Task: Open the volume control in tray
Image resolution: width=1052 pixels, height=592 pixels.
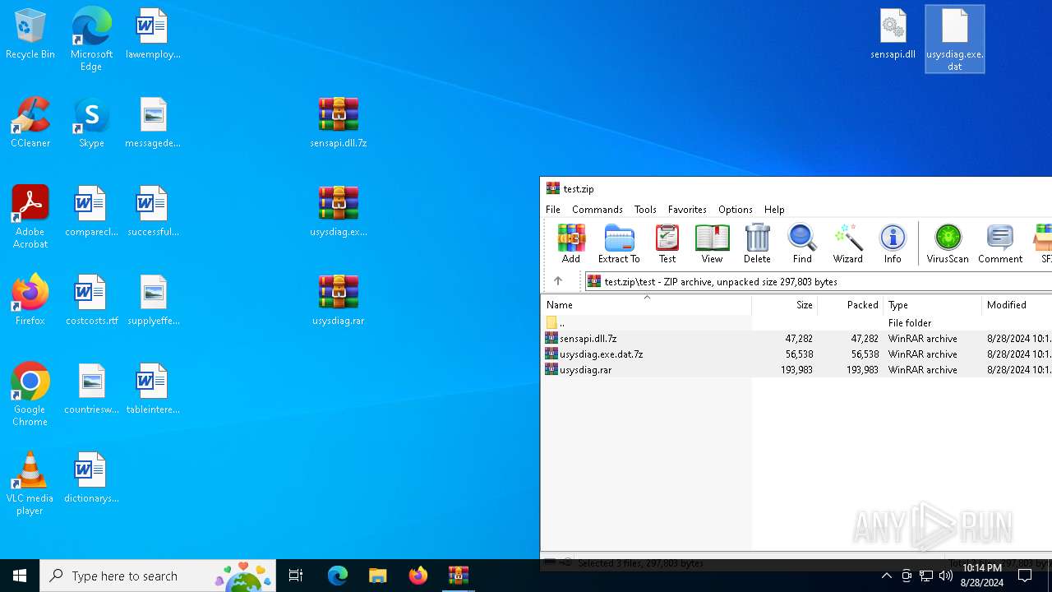Action: coord(946,576)
